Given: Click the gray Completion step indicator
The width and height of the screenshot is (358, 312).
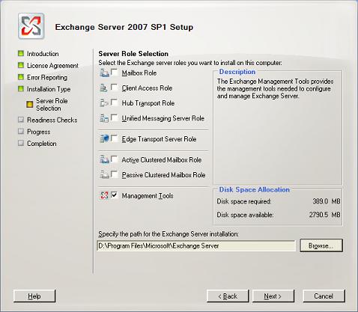Looking at the screenshot, I should click(21, 143).
